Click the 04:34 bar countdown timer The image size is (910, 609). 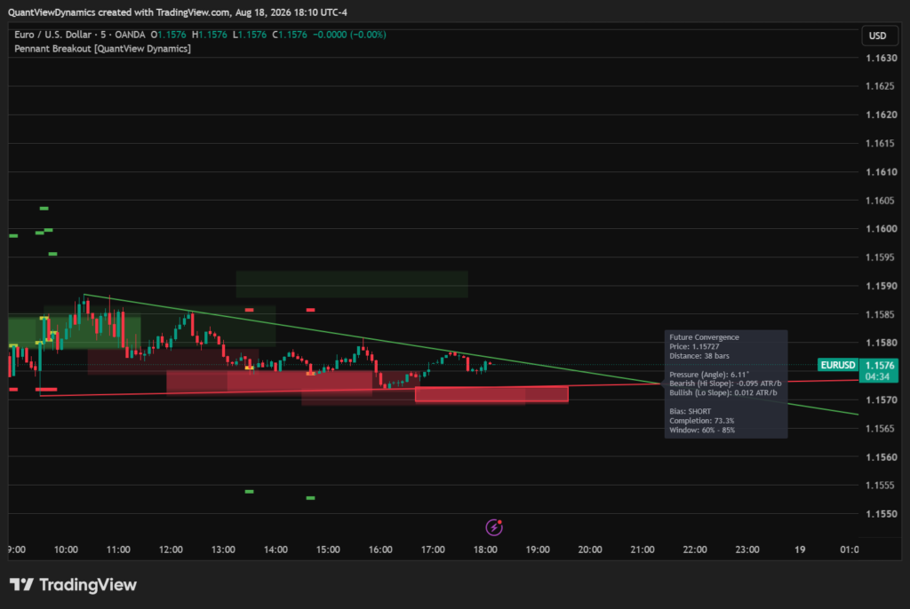(877, 376)
